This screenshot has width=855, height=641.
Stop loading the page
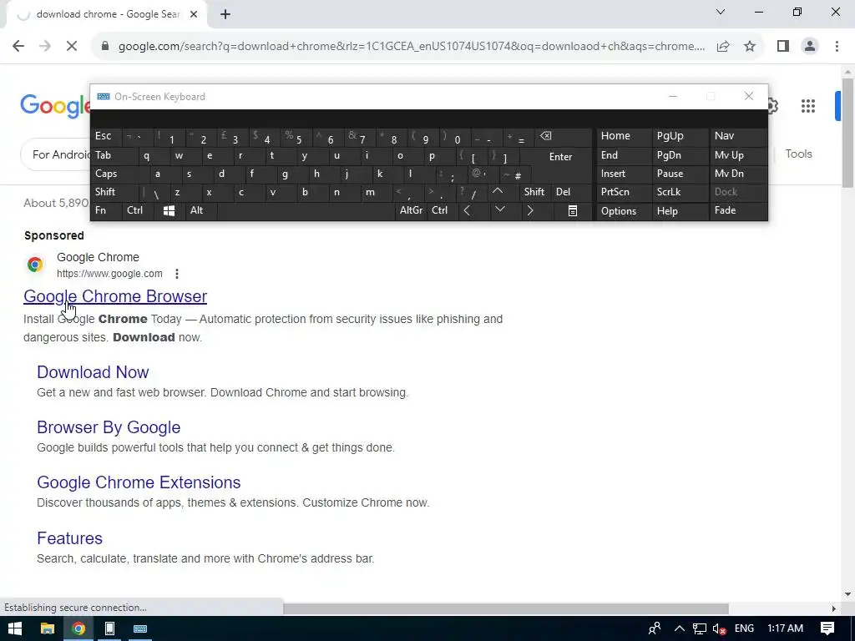point(72,47)
